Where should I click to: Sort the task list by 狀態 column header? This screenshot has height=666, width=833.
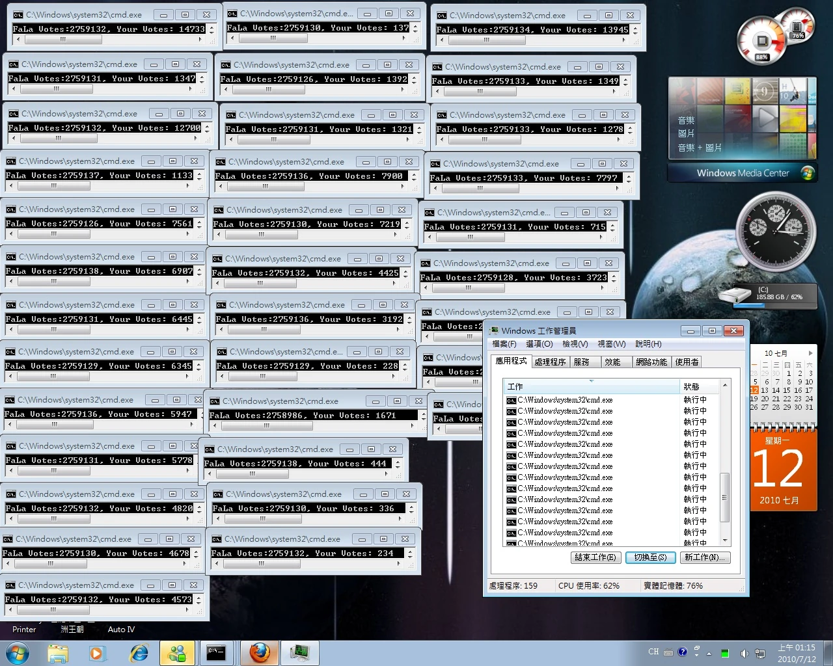[x=698, y=386]
